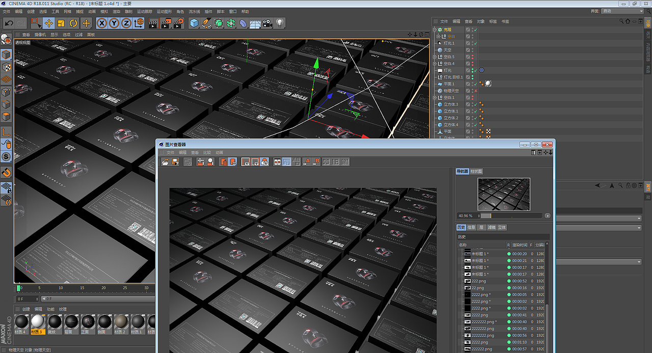Add a light object
652x353 pixels.
pos(280,23)
